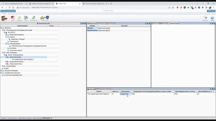Click help question mark in Аннотация panel header
The width and height of the screenshot is (216, 121).
tap(211, 24)
